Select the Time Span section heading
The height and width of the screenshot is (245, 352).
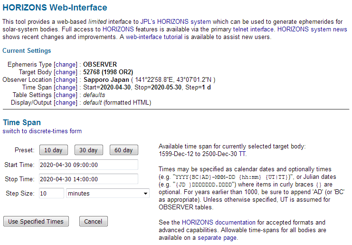click(x=22, y=123)
